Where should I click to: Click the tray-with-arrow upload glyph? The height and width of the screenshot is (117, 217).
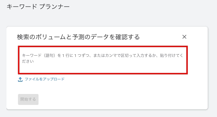tap(20, 79)
